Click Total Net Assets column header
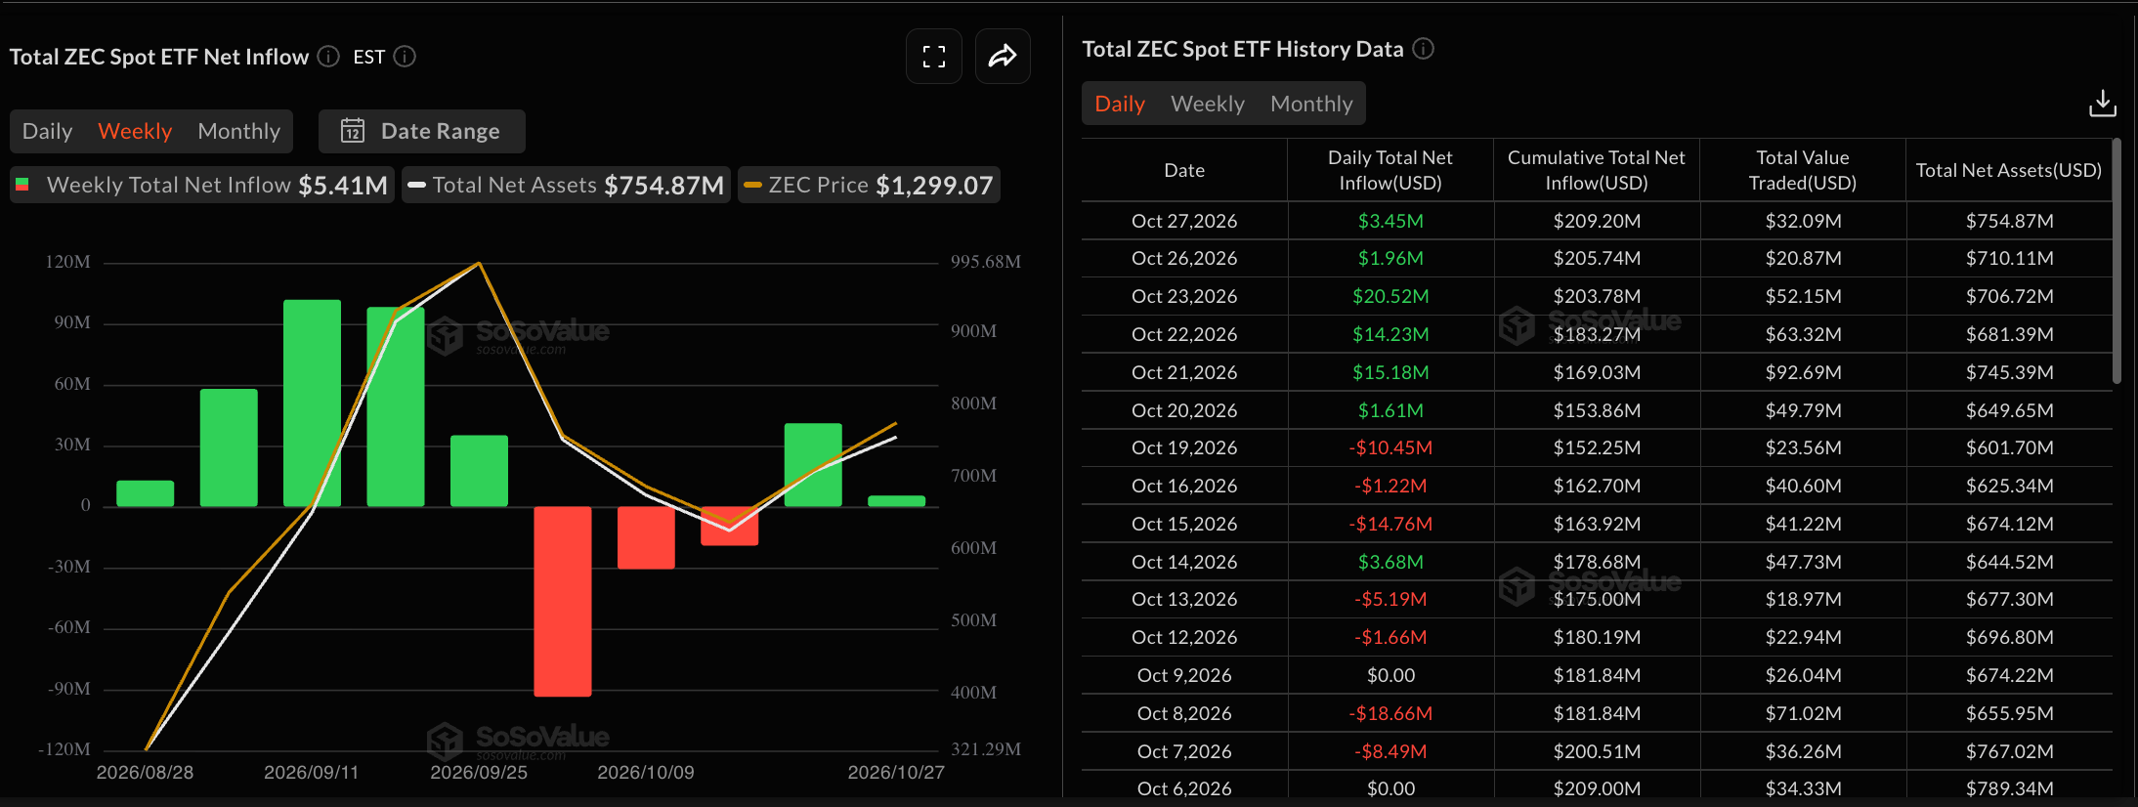 (x=2009, y=170)
